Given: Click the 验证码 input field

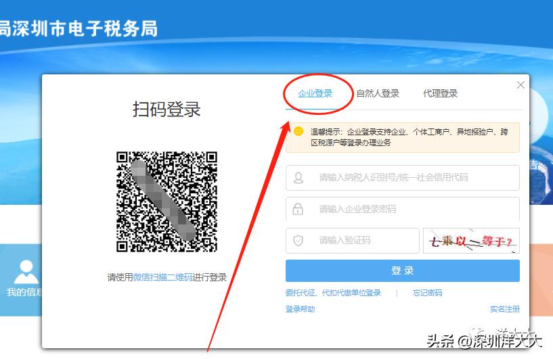Looking at the screenshot, I should [353, 241].
